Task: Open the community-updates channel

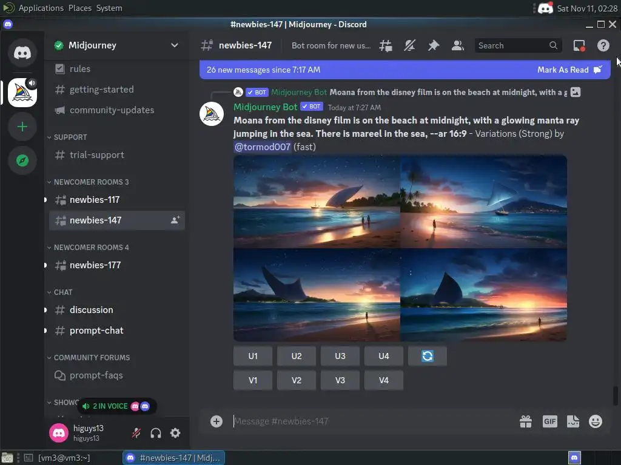Action: (x=117, y=110)
